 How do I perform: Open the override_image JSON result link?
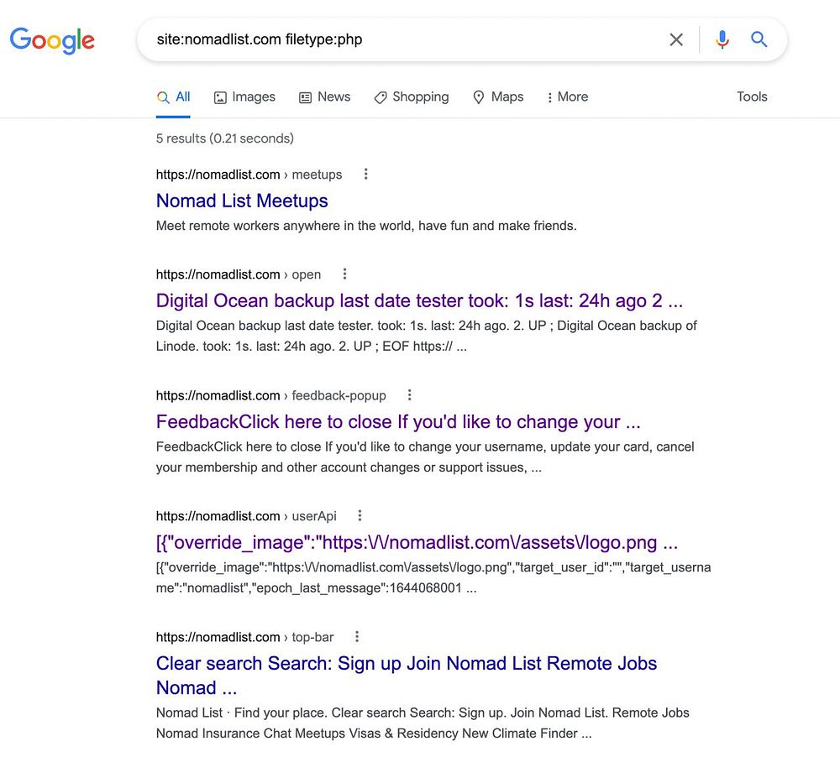click(x=417, y=542)
